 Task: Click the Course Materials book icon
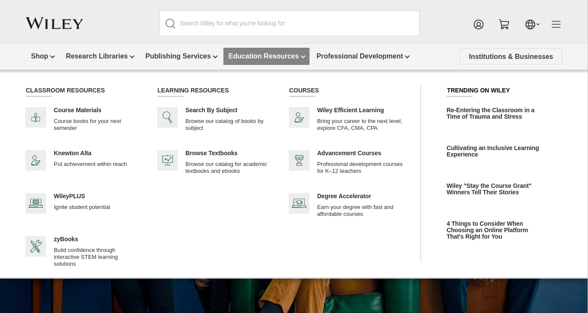pyautogui.click(x=36, y=117)
